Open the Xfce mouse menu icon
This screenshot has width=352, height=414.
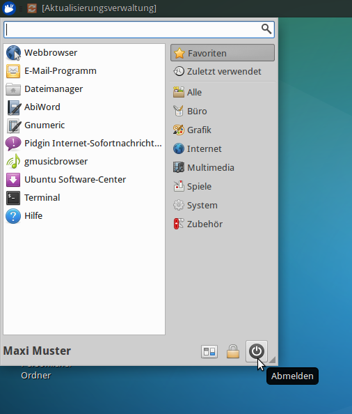click(x=8, y=8)
